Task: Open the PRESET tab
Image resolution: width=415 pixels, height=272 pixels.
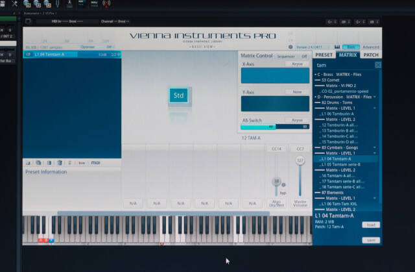Action: tap(324, 55)
